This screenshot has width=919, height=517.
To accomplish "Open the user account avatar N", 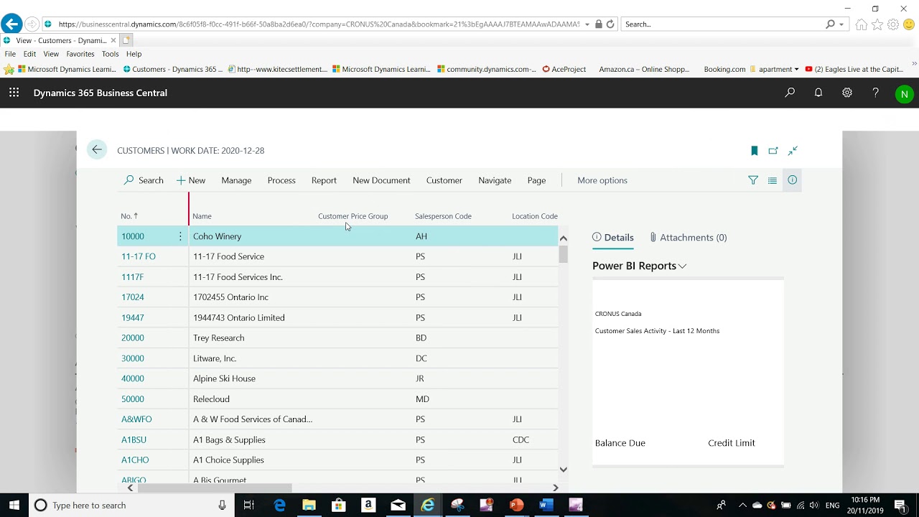I will [905, 93].
